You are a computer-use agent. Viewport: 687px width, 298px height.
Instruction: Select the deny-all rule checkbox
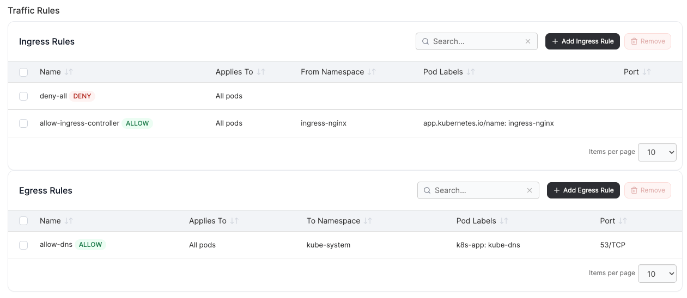pos(23,96)
